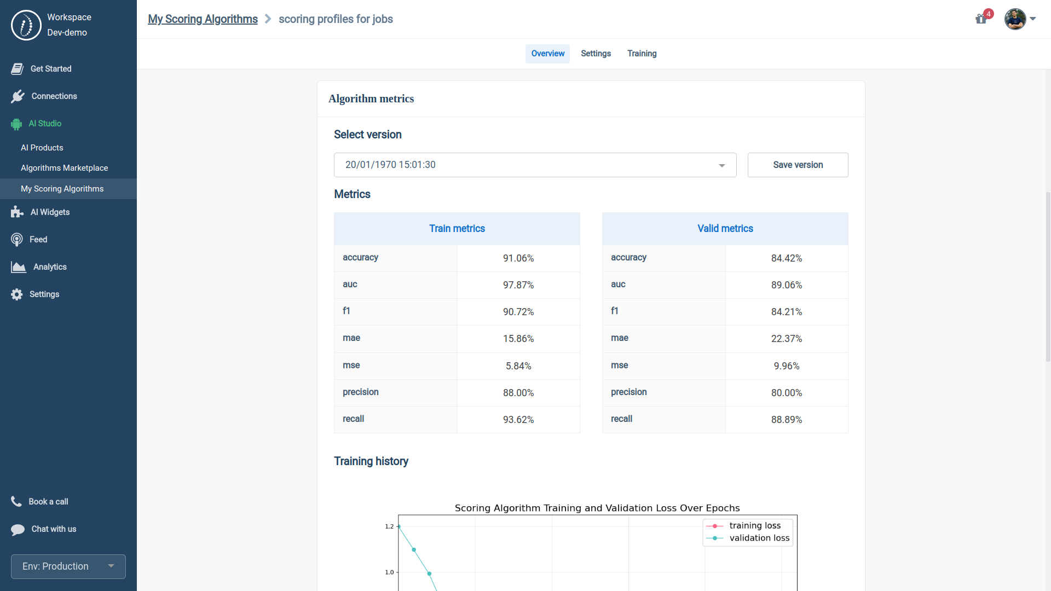Open the version date dropdown
The image size is (1051, 591).
[x=535, y=165]
